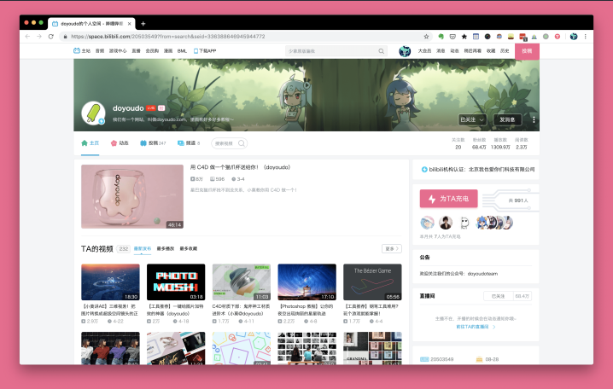Click the magnifier in the space video search
The height and width of the screenshot is (389, 613).
pyautogui.click(x=242, y=143)
